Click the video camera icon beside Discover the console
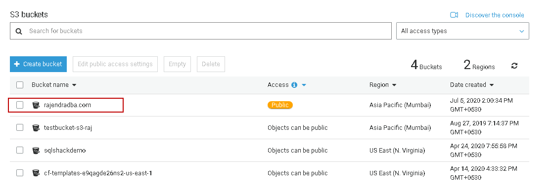Viewport: 552px width, 195px height. point(454,15)
